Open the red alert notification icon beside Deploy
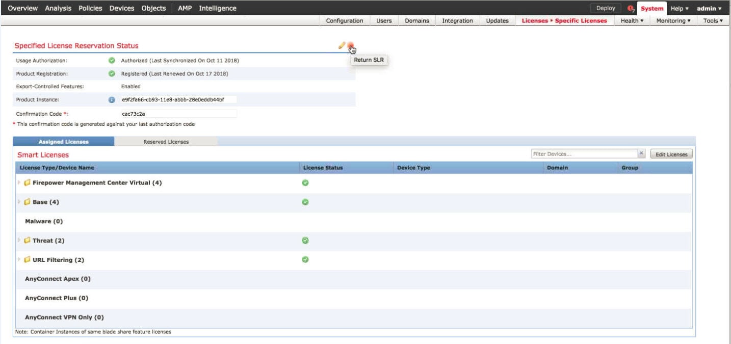Screen dimensions: 731x344 point(631,9)
